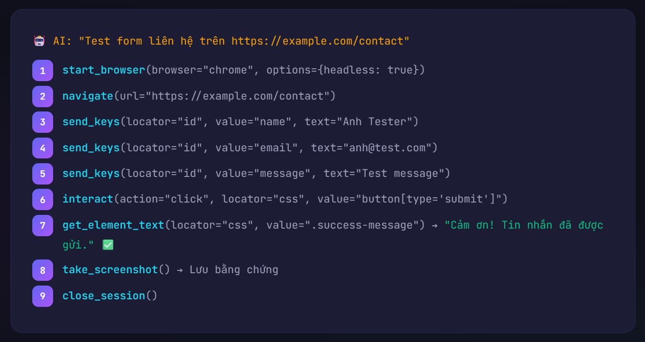Click the step 7 number badge
Viewport: 645px width, 342px height.
(x=43, y=225)
